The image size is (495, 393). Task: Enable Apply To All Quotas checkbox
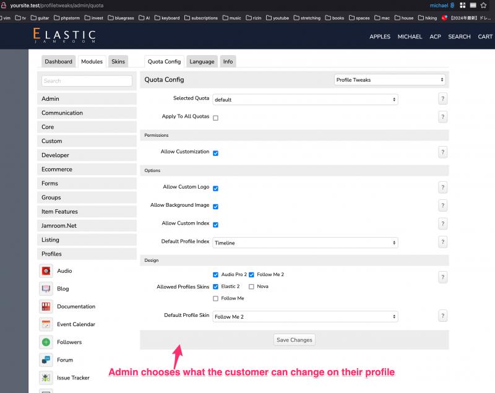click(215, 118)
